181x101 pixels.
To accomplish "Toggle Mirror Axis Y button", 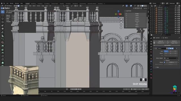I will pos(171,51).
